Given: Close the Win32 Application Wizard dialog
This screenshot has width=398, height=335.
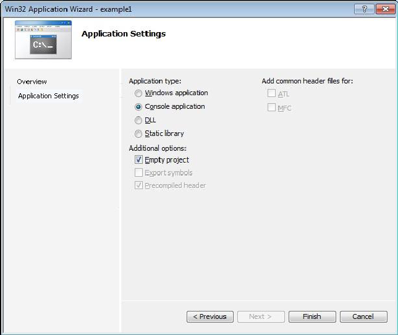Looking at the screenshot, I should tap(385, 9).
